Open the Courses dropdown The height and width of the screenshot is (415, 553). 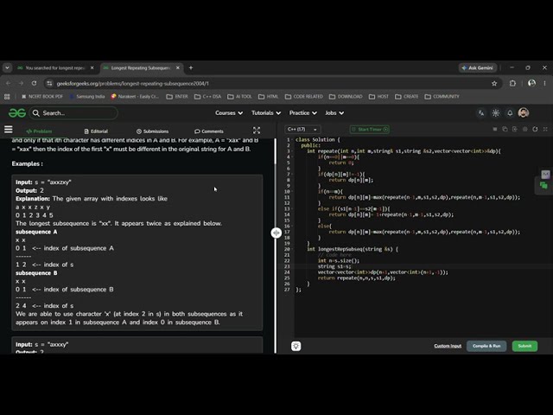229,113
